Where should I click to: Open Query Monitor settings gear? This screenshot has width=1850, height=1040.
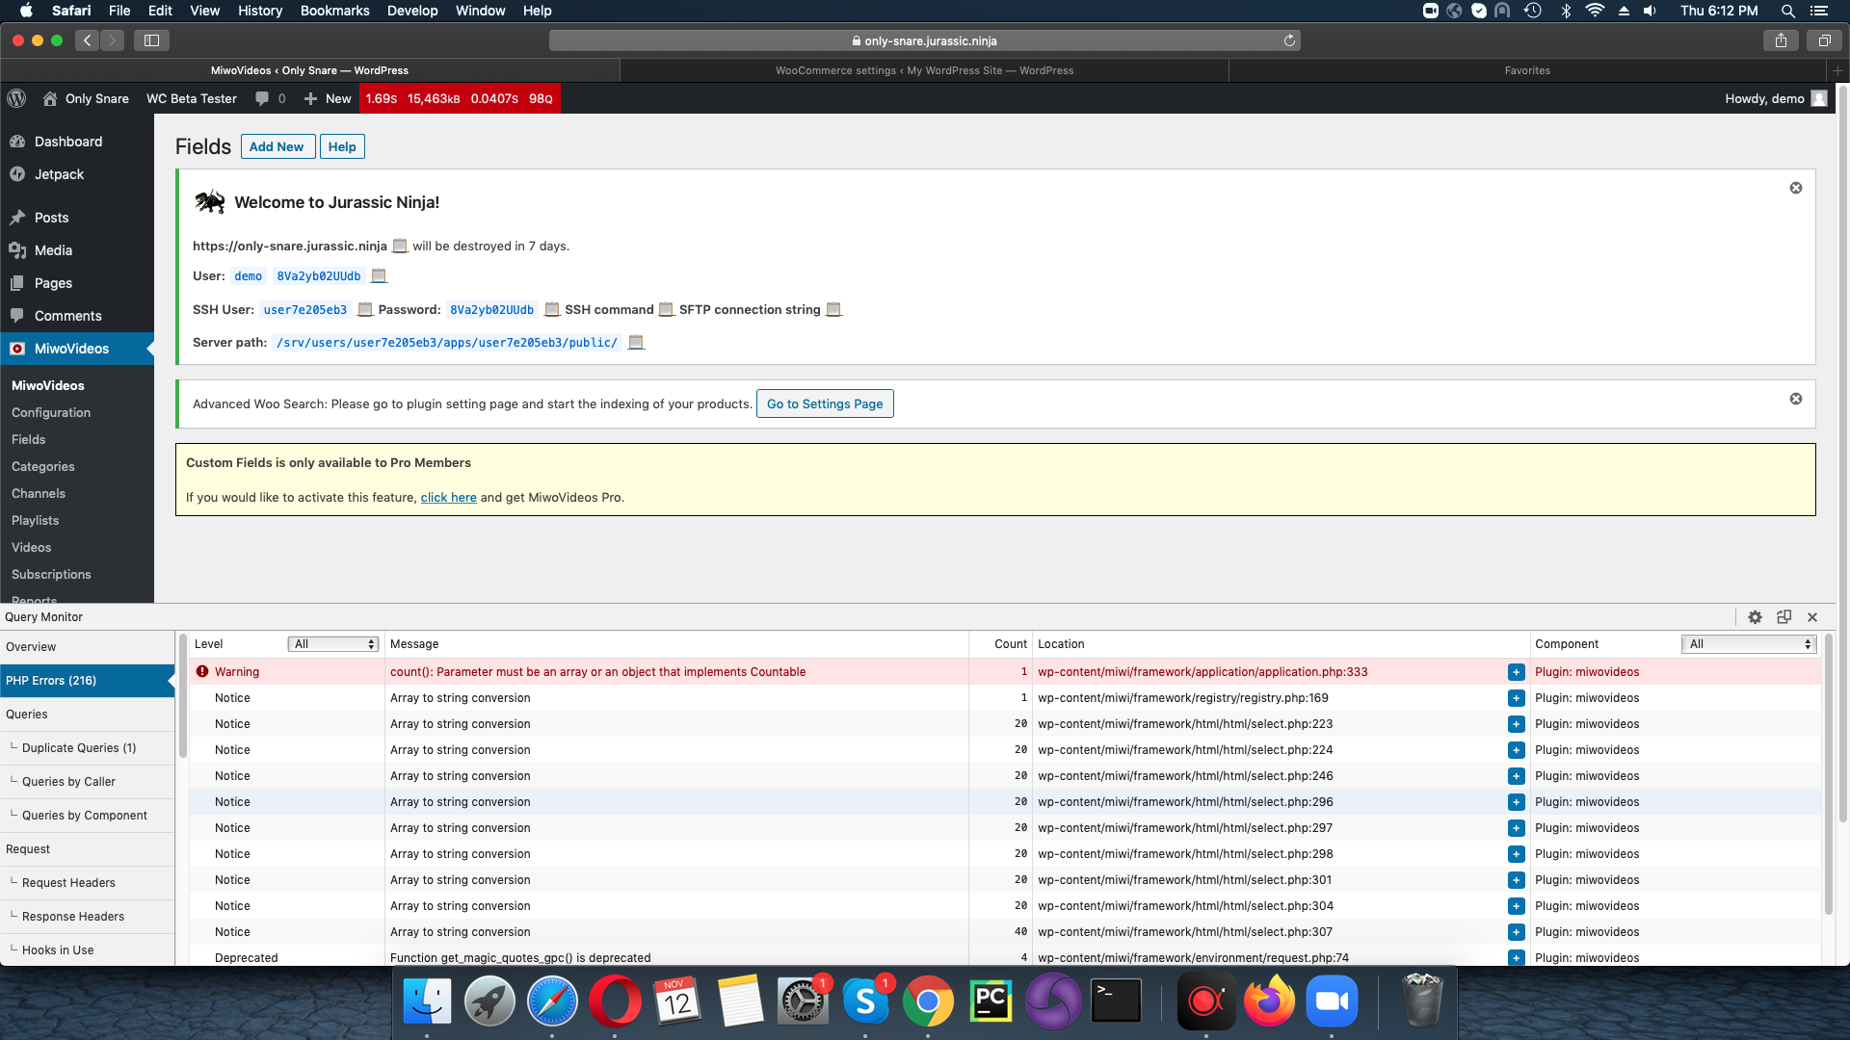[1756, 616]
